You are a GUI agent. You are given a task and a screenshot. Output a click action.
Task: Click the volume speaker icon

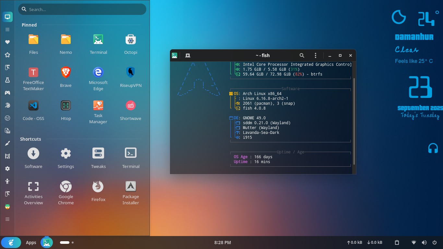424,243
